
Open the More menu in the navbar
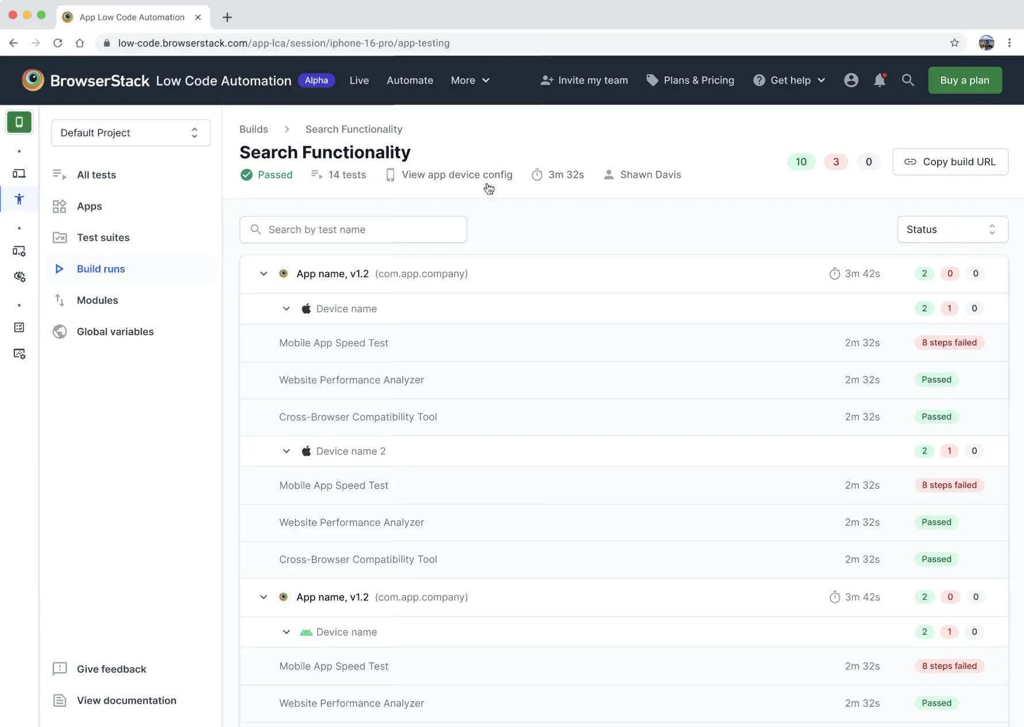[x=469, y=80]
